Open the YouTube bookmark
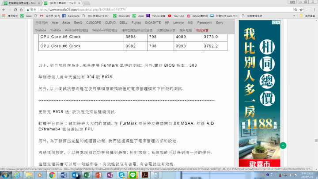The image size is (318, 179). (x=176, y=16)
